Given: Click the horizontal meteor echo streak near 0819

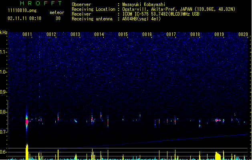Looking at the screenshot, I should pyautogui.click(x=218, y=120).
